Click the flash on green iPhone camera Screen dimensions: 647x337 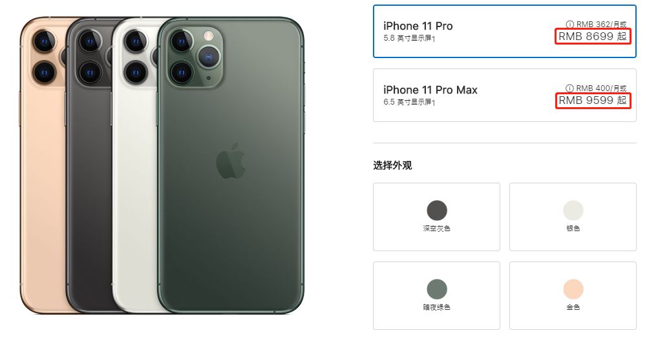click(x=209, y=36)
